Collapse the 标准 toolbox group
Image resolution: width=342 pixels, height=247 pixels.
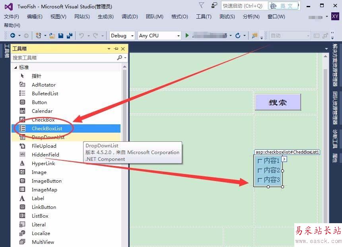click(16, 68)
